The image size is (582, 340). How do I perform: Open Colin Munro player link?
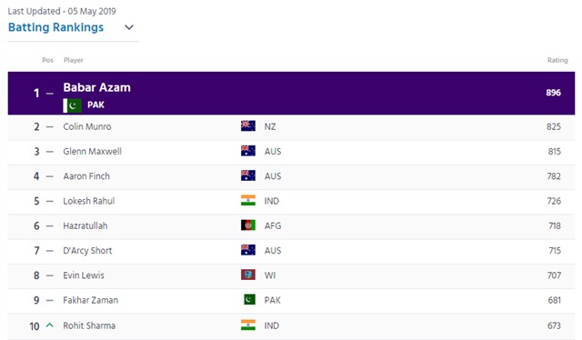click(x=87, y=126)
